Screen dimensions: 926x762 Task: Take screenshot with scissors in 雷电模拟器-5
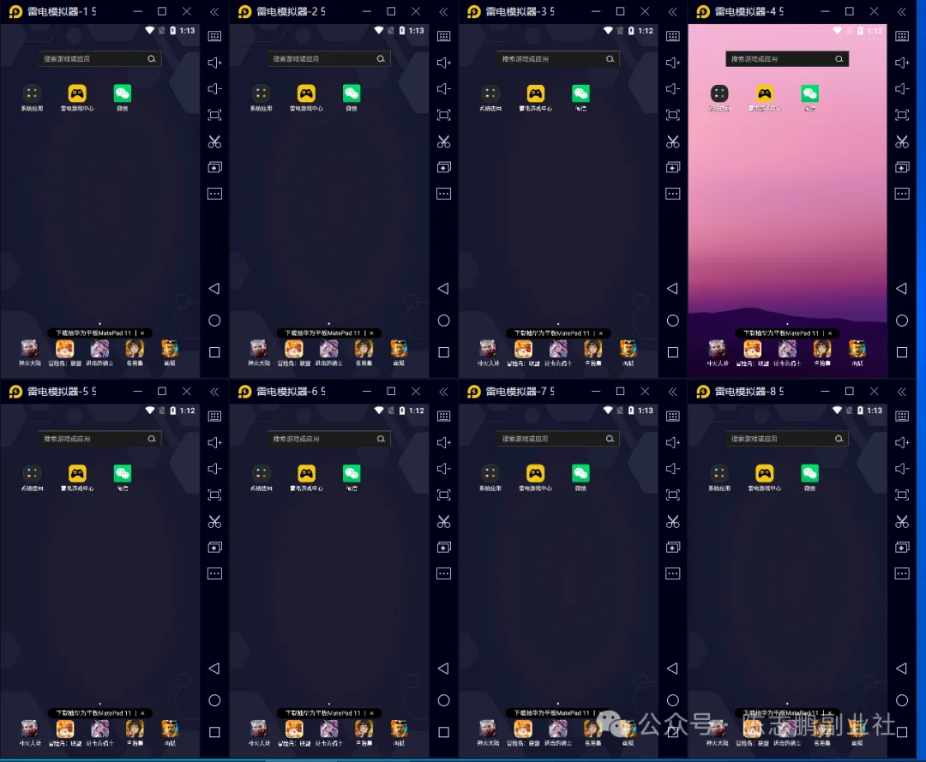pos(215,522)
